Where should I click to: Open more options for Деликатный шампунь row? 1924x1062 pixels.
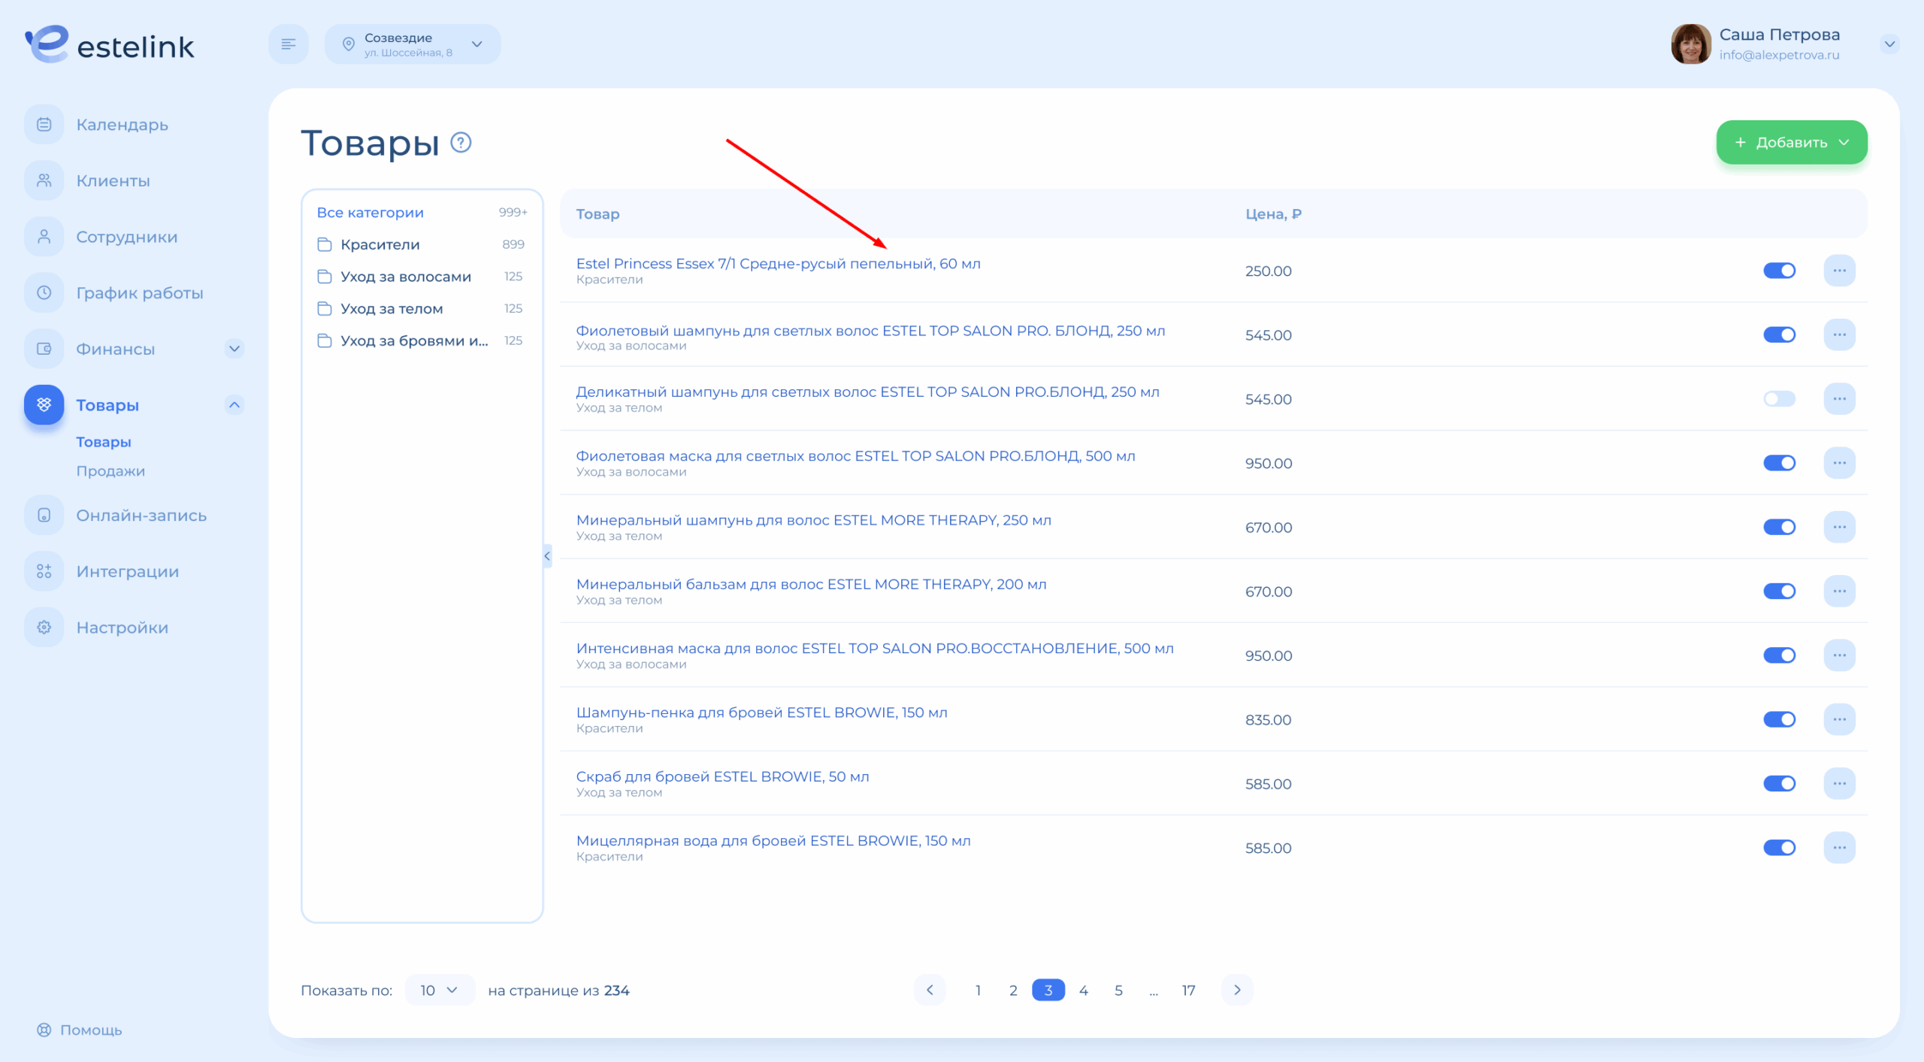click(x=1839, y=398)
